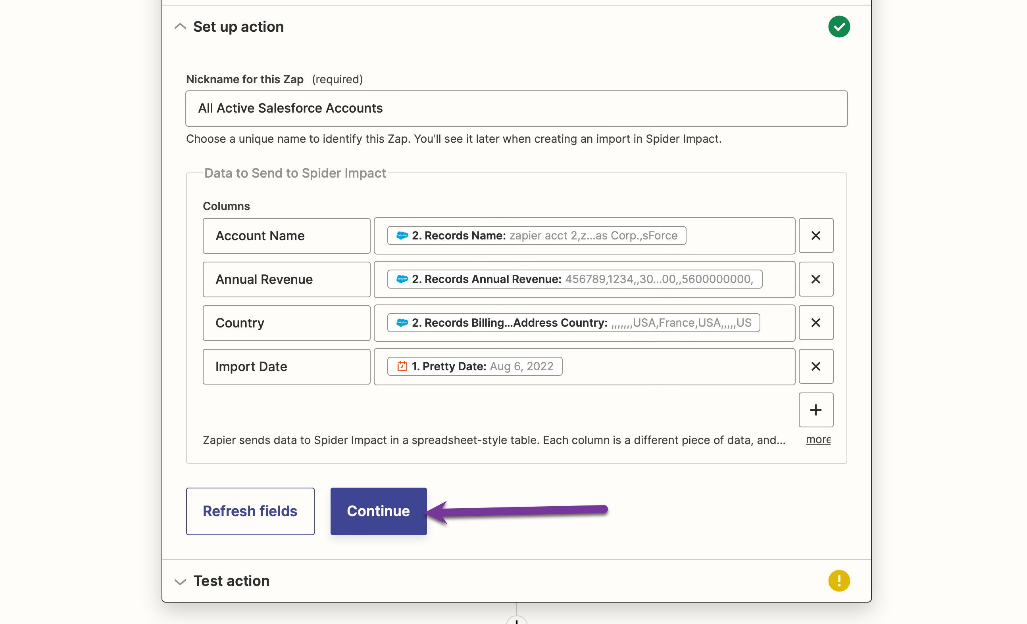Remove the Annual Revenue column row
Image resolution: width=1027 pixels, height=624 pixels.
tap(815, 279)
